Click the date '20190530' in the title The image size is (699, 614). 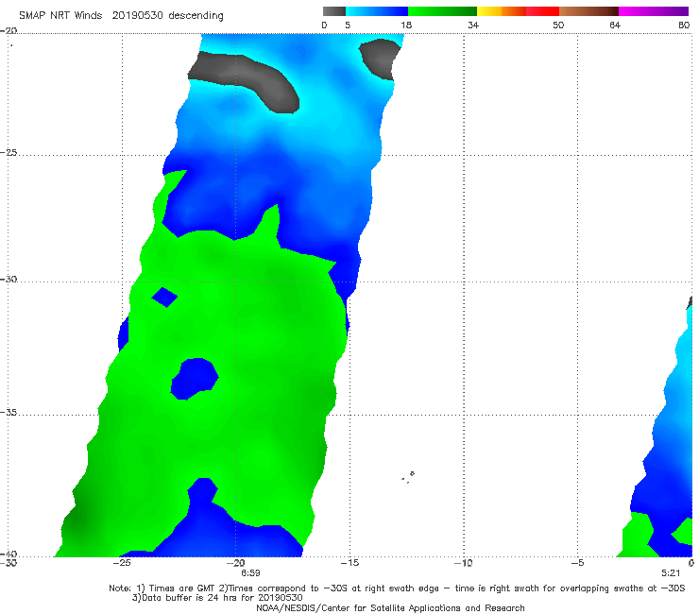137,15
